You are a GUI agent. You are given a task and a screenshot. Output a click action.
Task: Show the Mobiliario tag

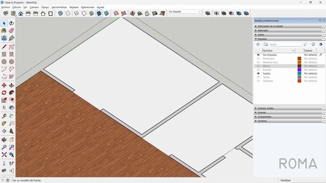point(258,59)
